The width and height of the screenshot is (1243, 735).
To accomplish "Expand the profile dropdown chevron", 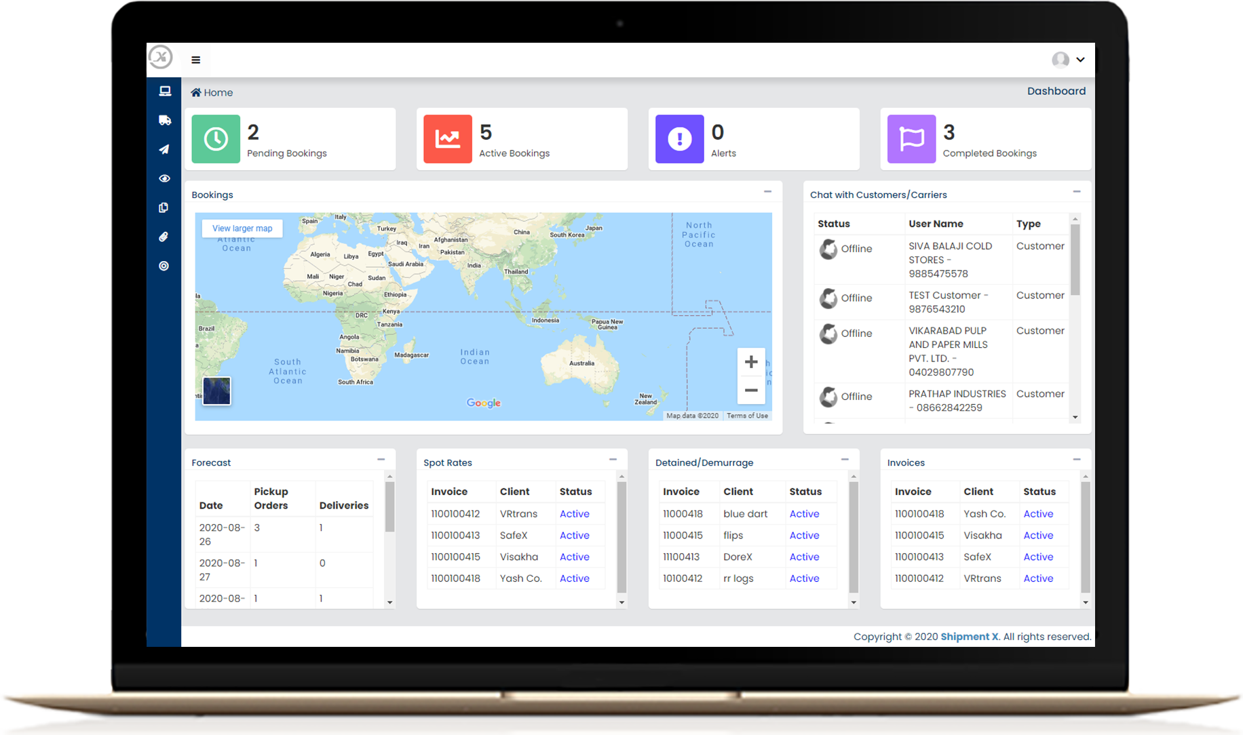I will (x=1080, y=60).
